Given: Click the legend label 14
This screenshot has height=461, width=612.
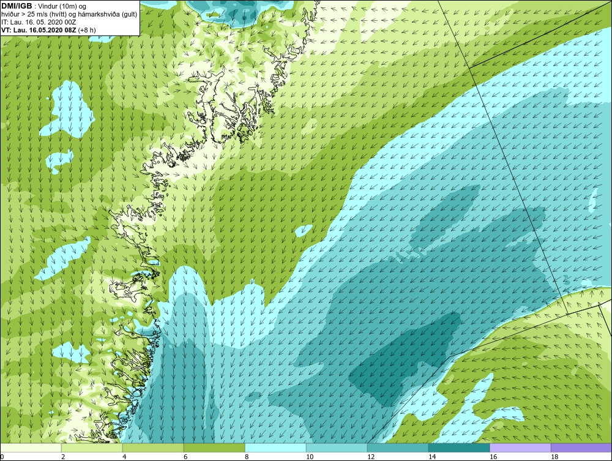Looking at the screenshot, I should pyautogui.click(x=432, y=457).
